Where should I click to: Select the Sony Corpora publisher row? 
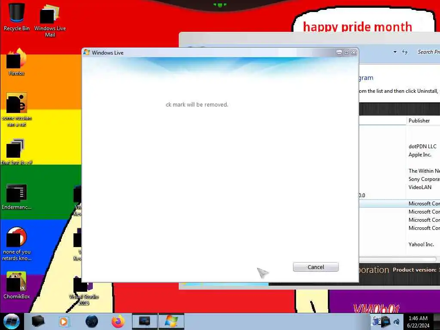(400, 179)
